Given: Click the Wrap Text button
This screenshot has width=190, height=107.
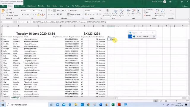Looking at the screenshot, I should tap(72, 11).
